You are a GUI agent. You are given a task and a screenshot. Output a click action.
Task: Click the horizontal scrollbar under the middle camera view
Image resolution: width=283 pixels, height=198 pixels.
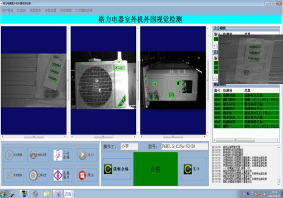pyautogui.click(x=103, y=137)
